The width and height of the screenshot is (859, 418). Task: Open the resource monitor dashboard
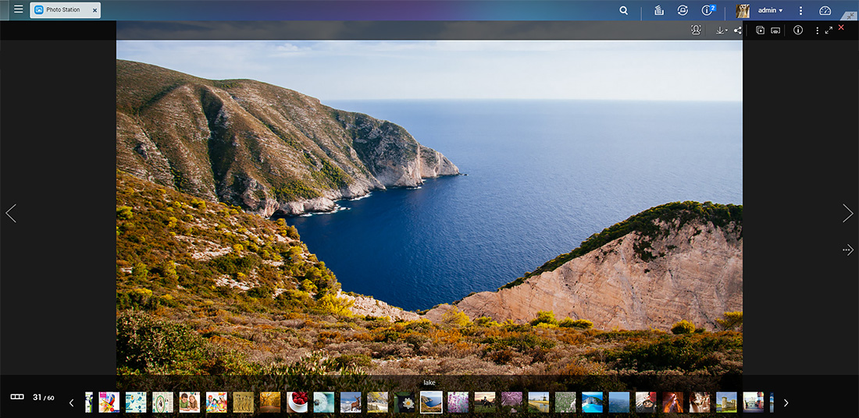click(x=825, y=10)
